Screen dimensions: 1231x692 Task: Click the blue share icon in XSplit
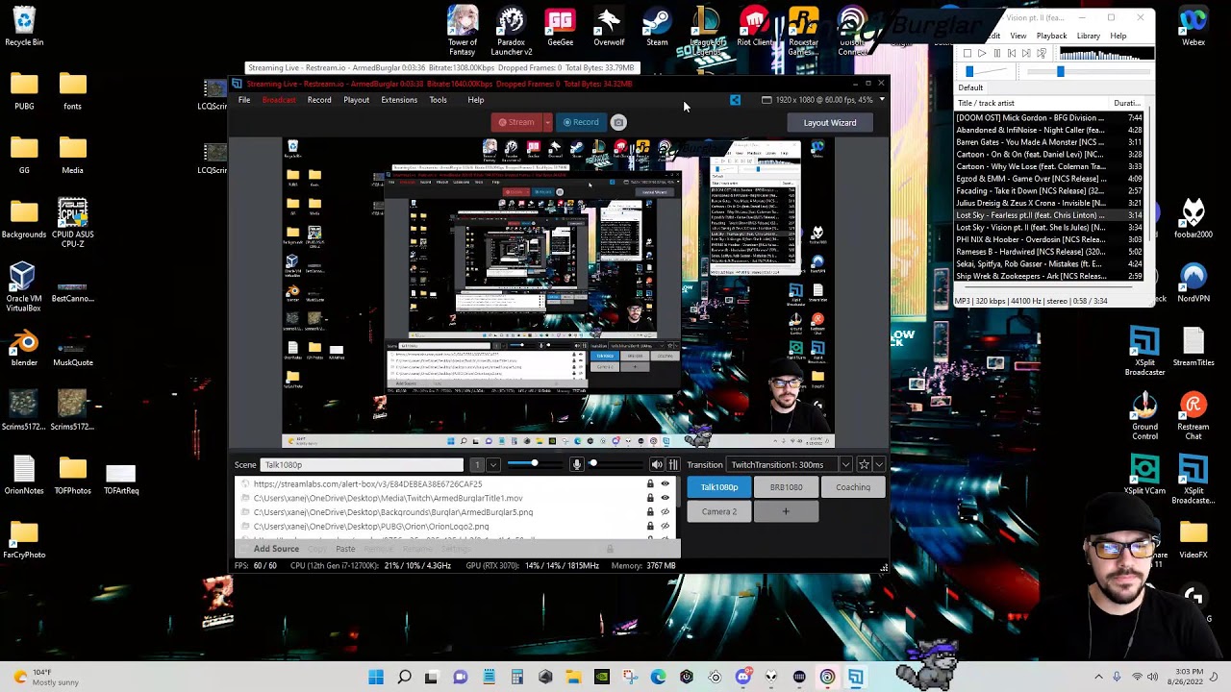pos(735,100)
